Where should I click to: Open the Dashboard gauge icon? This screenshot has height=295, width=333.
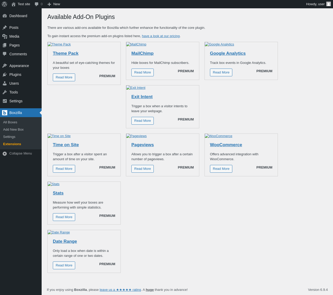(5, 16)
